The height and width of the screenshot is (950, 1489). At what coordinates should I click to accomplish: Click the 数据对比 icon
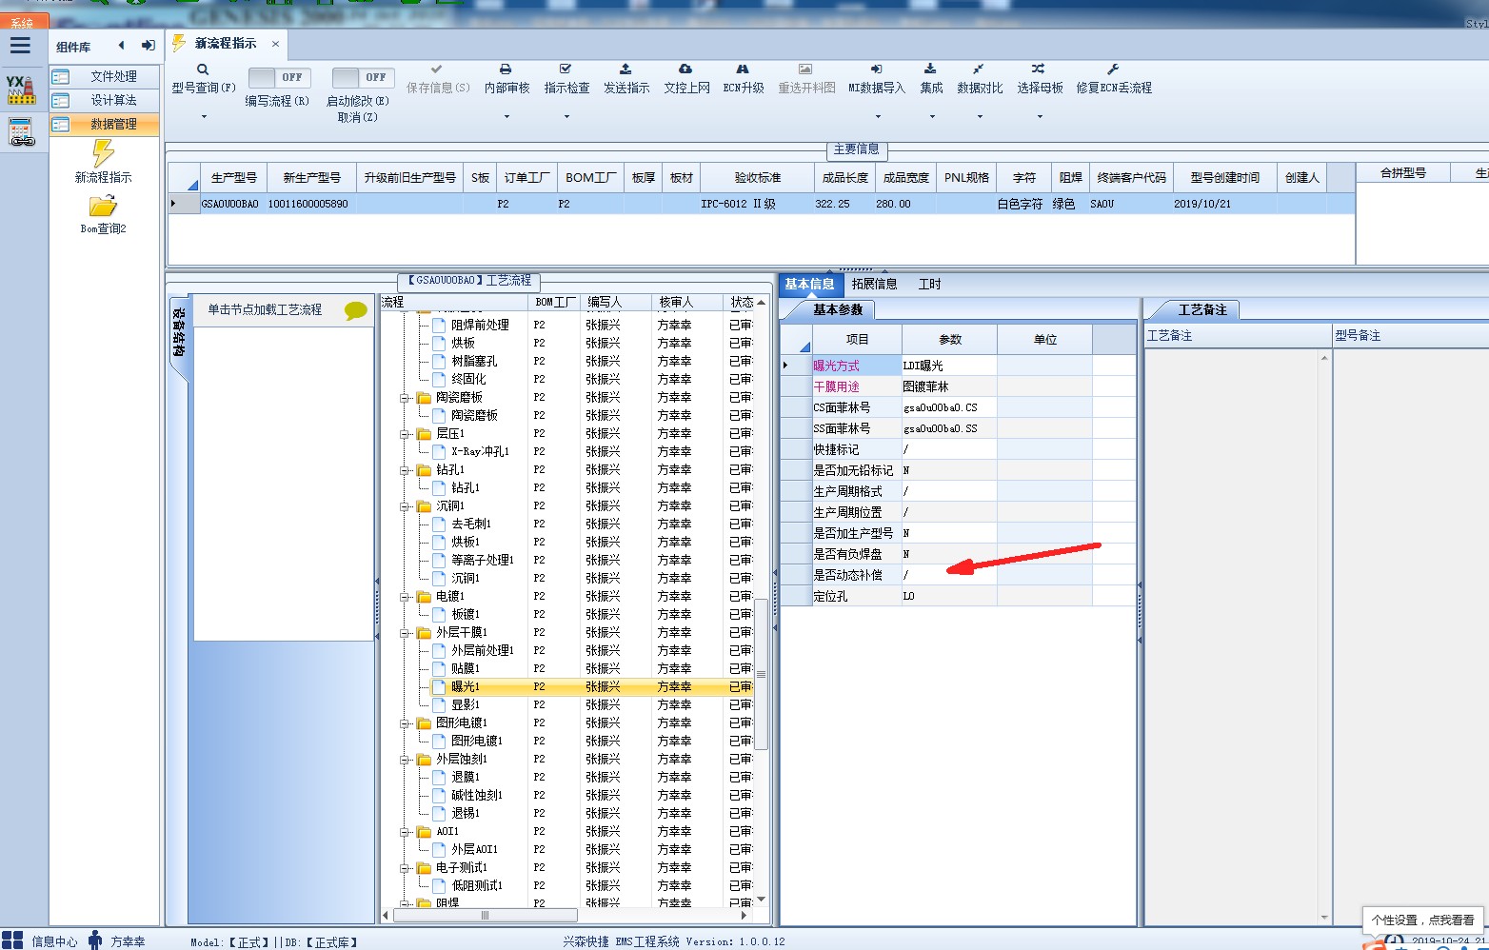(x=979, y=69)
